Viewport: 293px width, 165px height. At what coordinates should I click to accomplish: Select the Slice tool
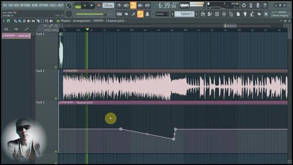[38, 21]
